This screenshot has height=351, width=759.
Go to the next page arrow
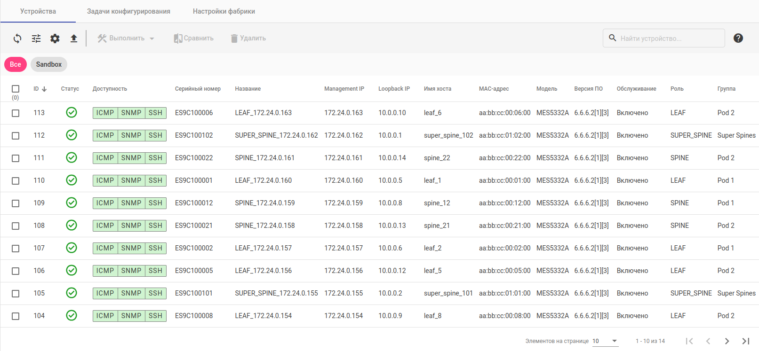click(x=727, y=341)
